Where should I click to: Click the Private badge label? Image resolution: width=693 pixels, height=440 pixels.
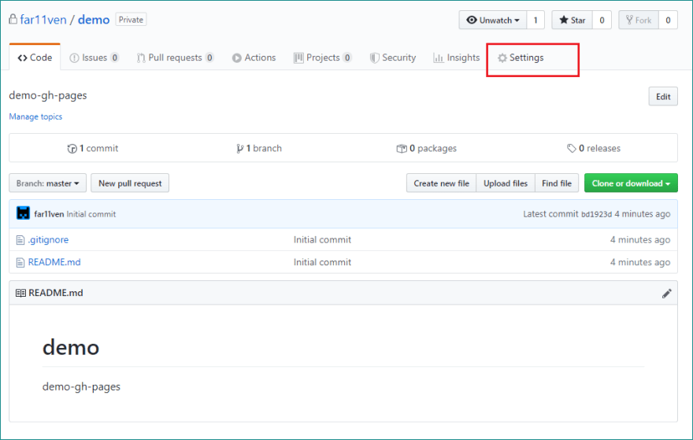pos(131,20)
